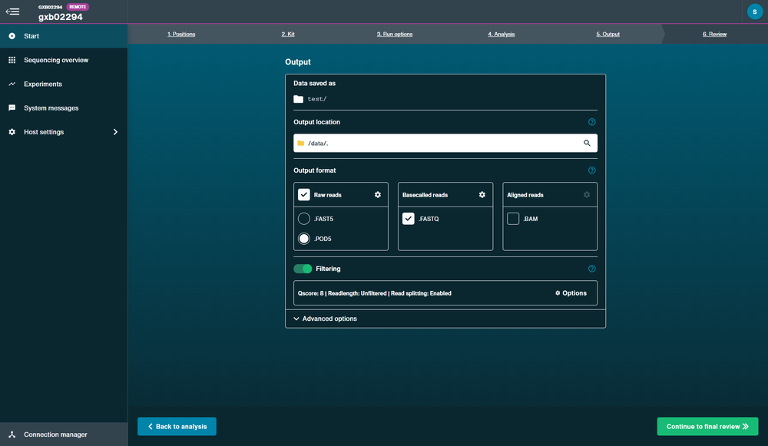Jump to step 2. Kit
Screen dimensions: 768x446
click(x=288, y=35)
